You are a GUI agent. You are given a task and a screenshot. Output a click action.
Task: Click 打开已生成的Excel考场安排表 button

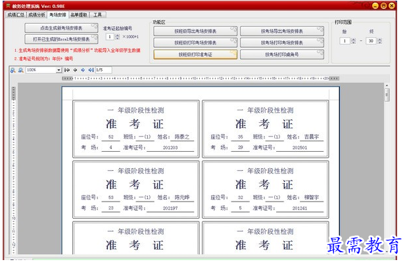(61, 39)
